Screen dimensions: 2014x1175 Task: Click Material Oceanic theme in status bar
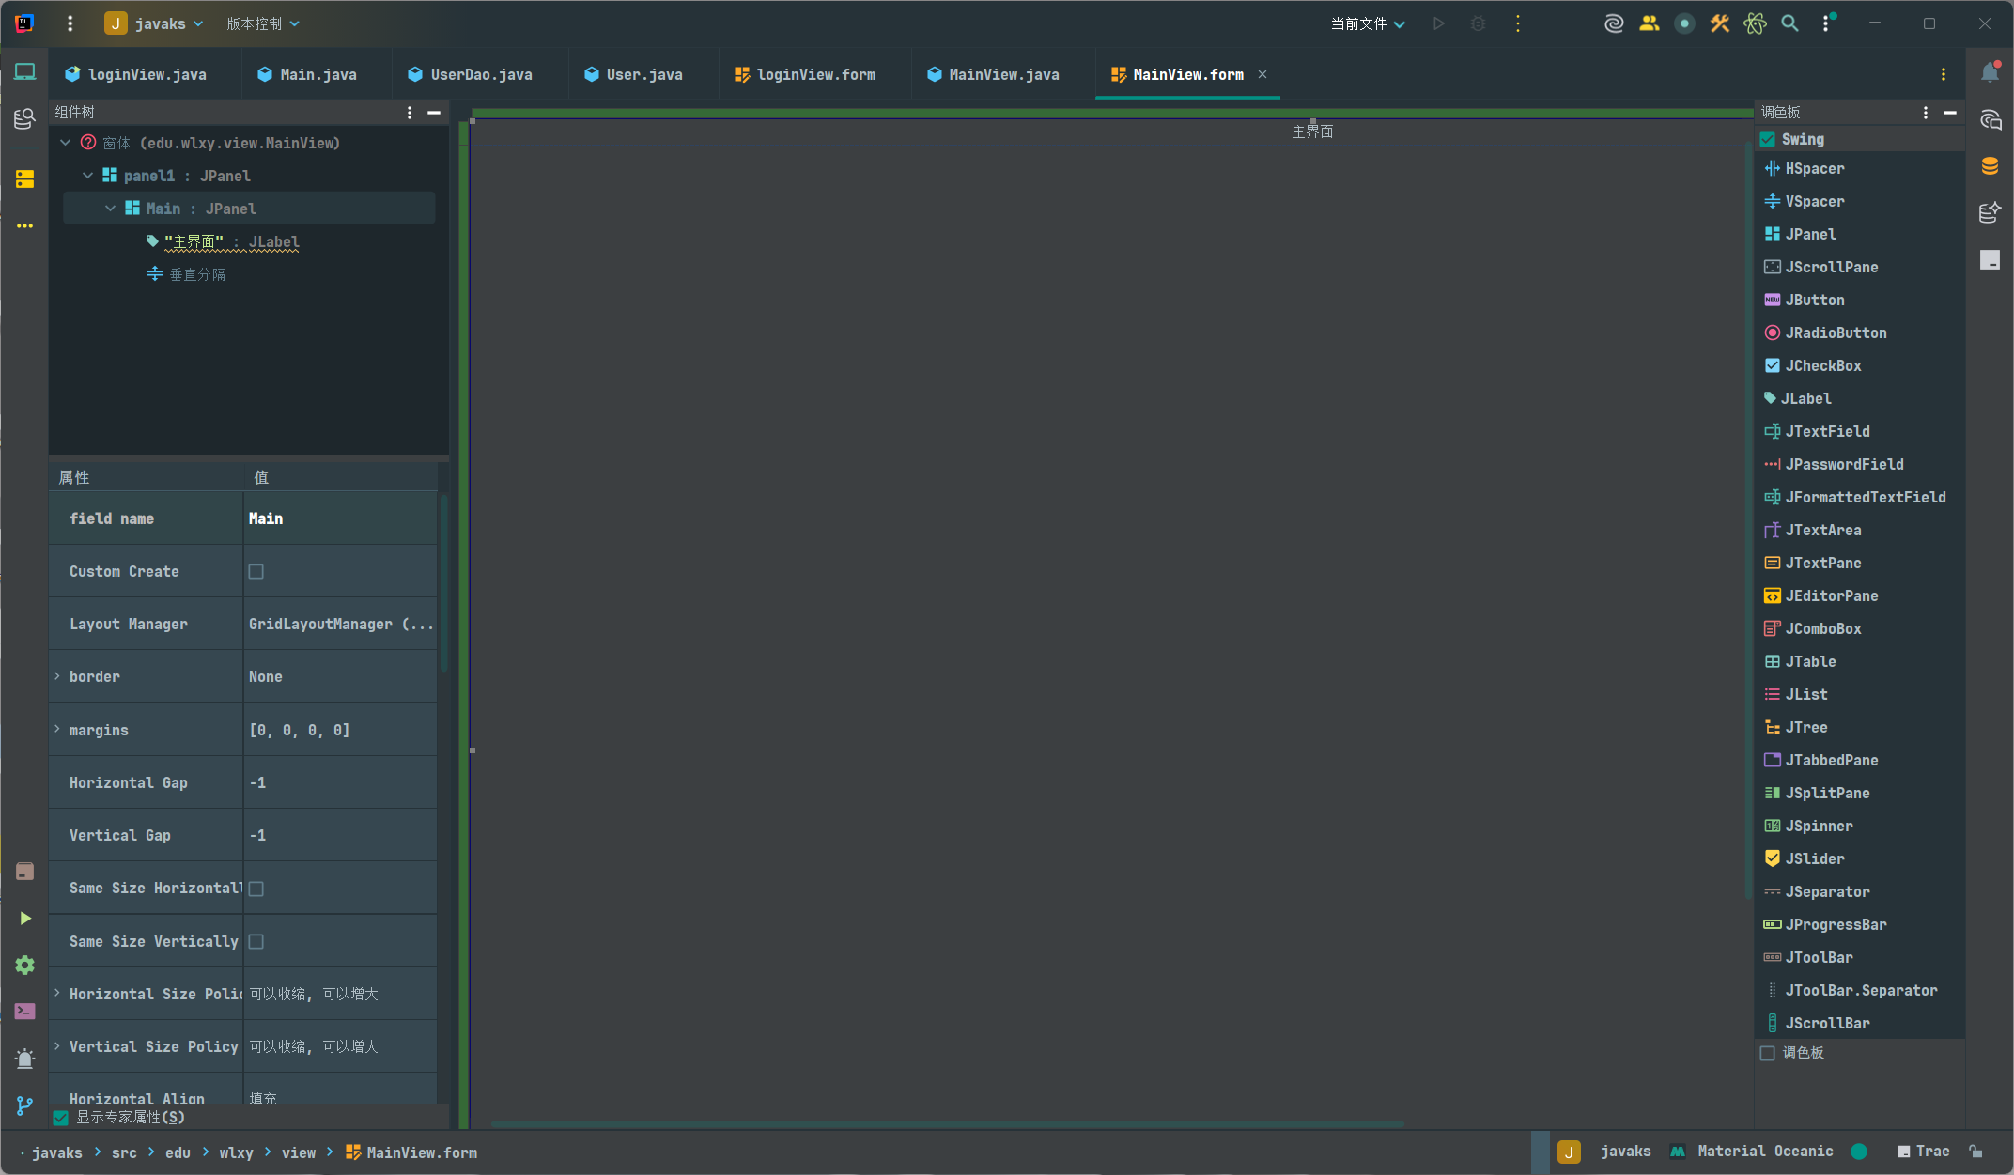(1764, 1152)
